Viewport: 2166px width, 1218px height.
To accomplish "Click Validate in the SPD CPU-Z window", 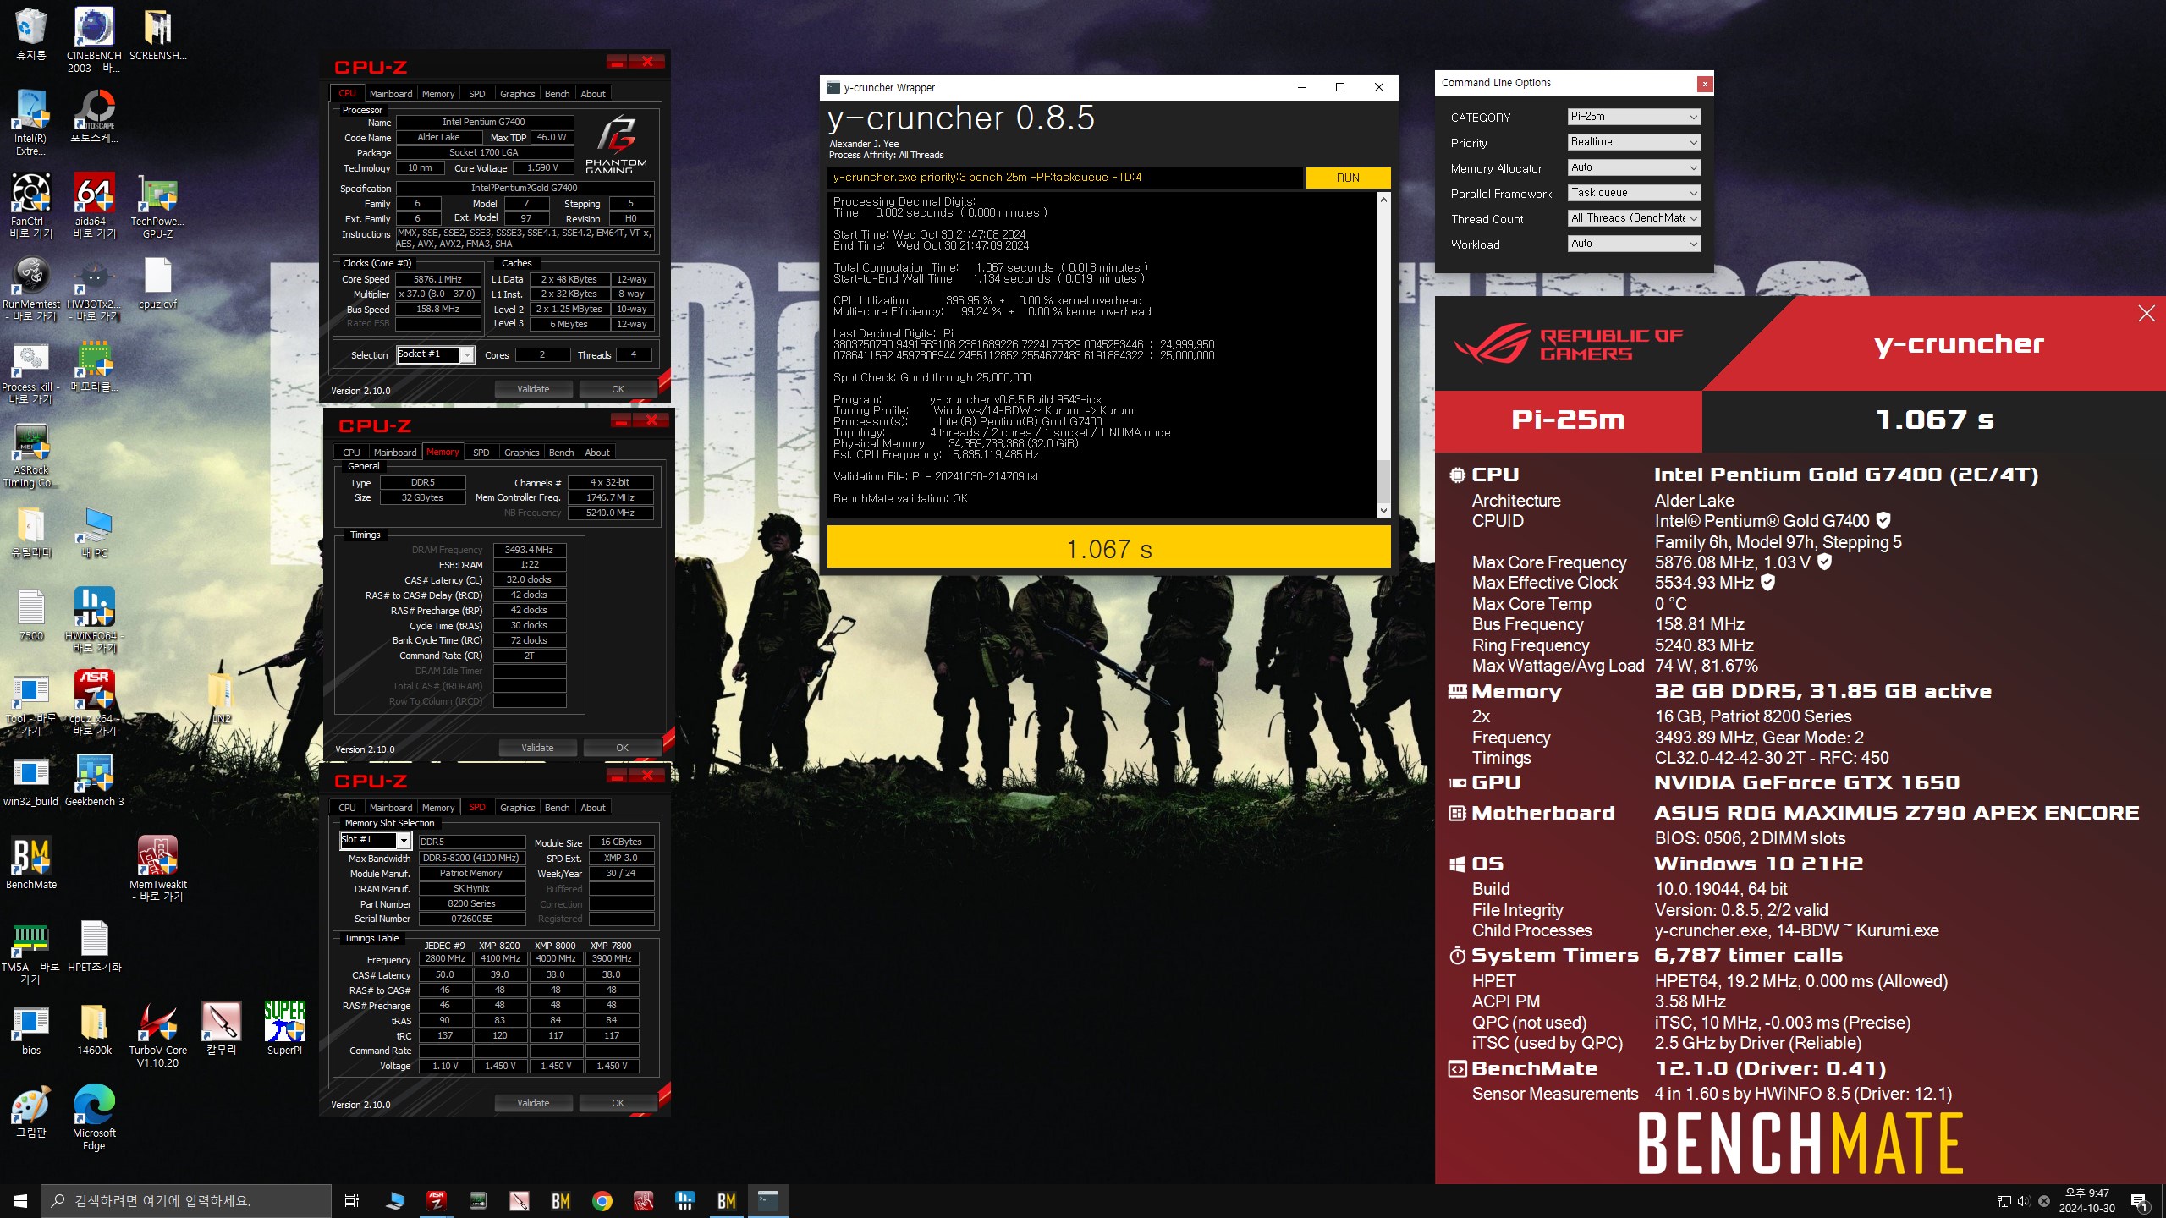I will [533, 1103].
